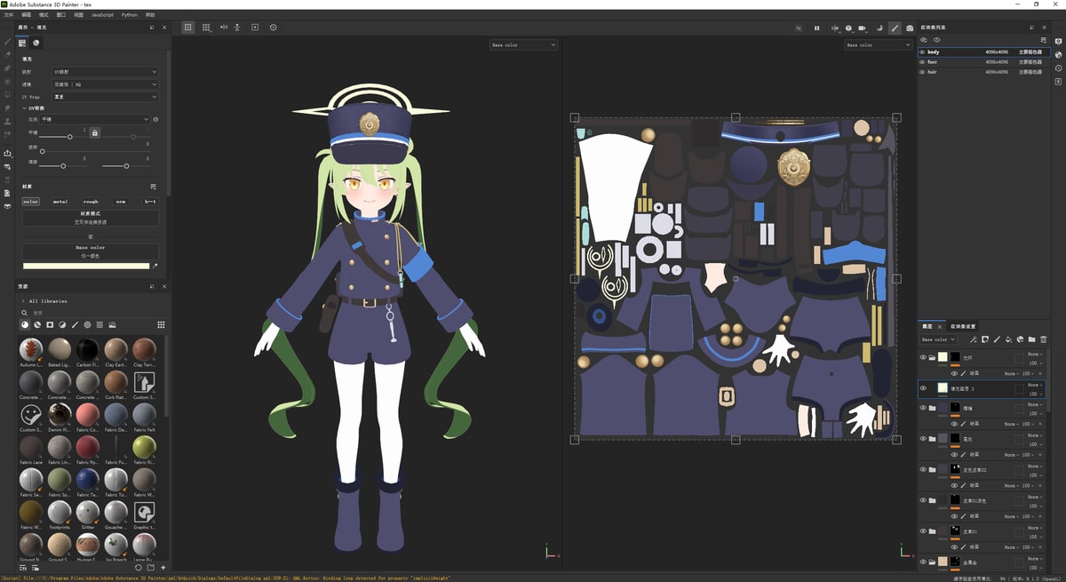Toggle the rough material channel button
This screenshot has width=1066, height=582.
click(91, 202)
